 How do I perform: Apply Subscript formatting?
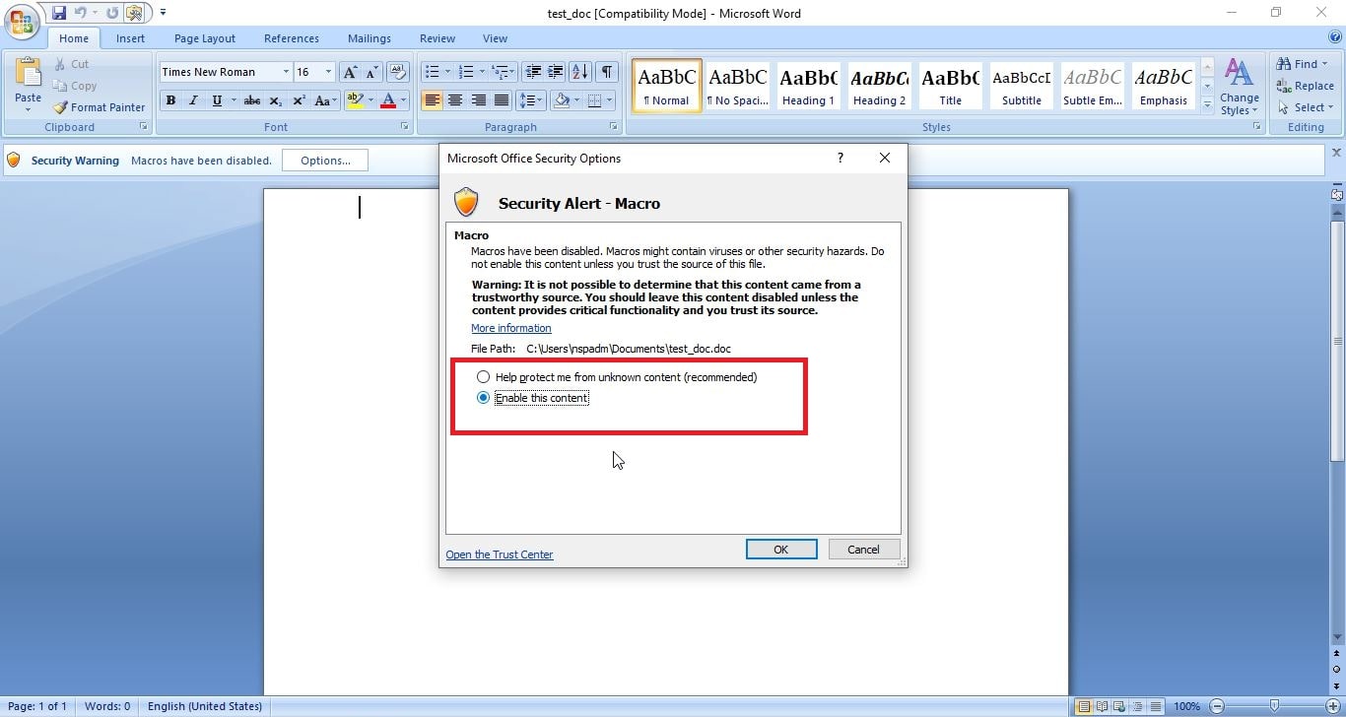276,100
